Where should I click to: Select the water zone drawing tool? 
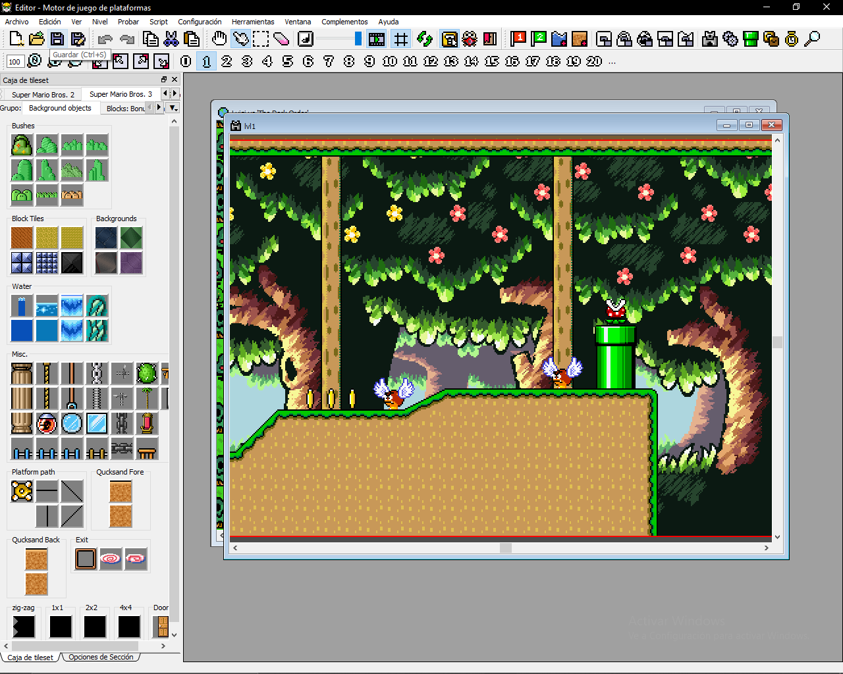pos(559,39)
